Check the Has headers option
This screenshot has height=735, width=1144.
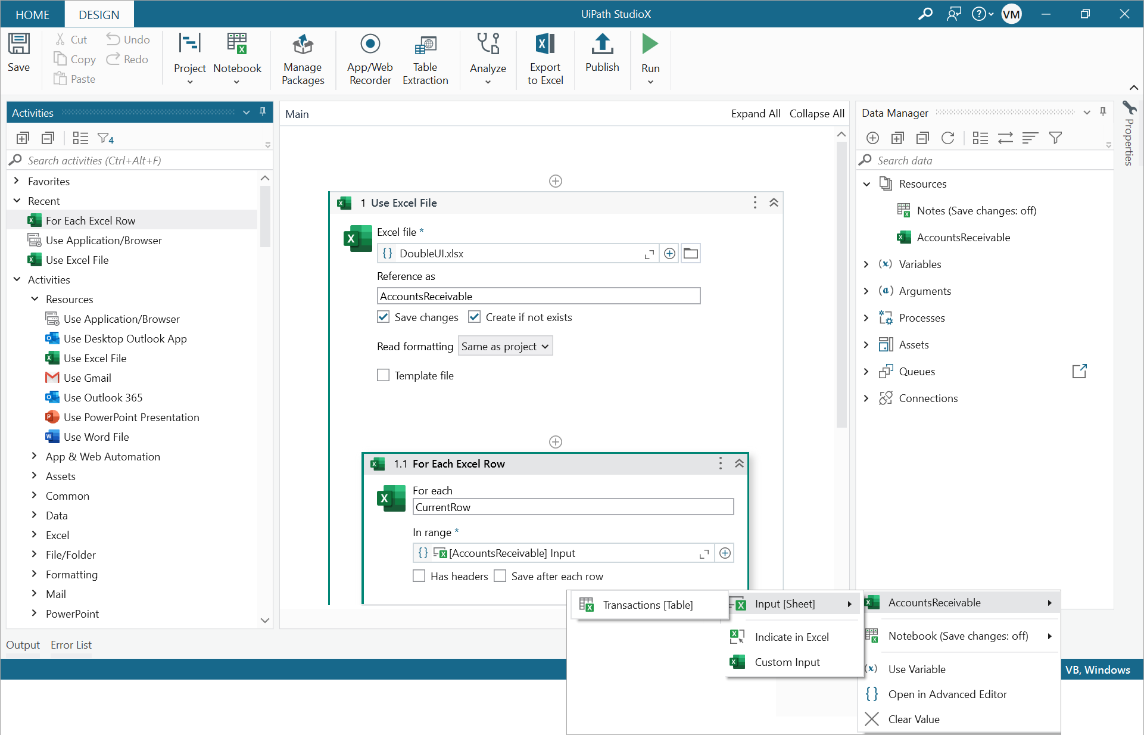click(419, 576)
